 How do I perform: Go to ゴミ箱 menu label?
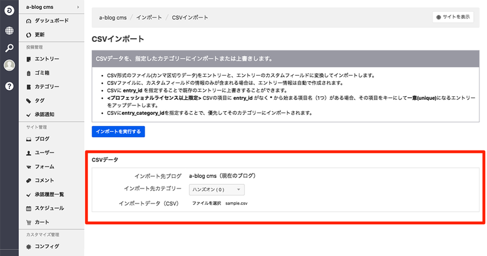[x=42, y=72]
